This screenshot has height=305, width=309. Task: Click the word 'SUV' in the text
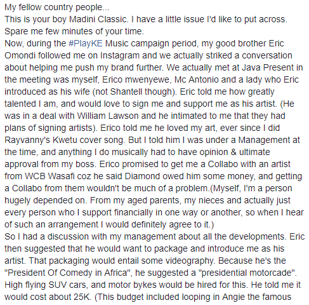pyautogui.click(x=58, y=285)
